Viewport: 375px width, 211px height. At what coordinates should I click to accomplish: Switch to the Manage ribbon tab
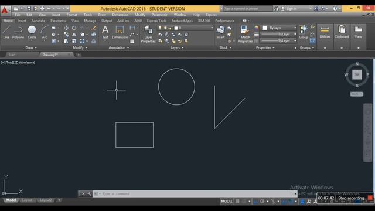[90, 21]
